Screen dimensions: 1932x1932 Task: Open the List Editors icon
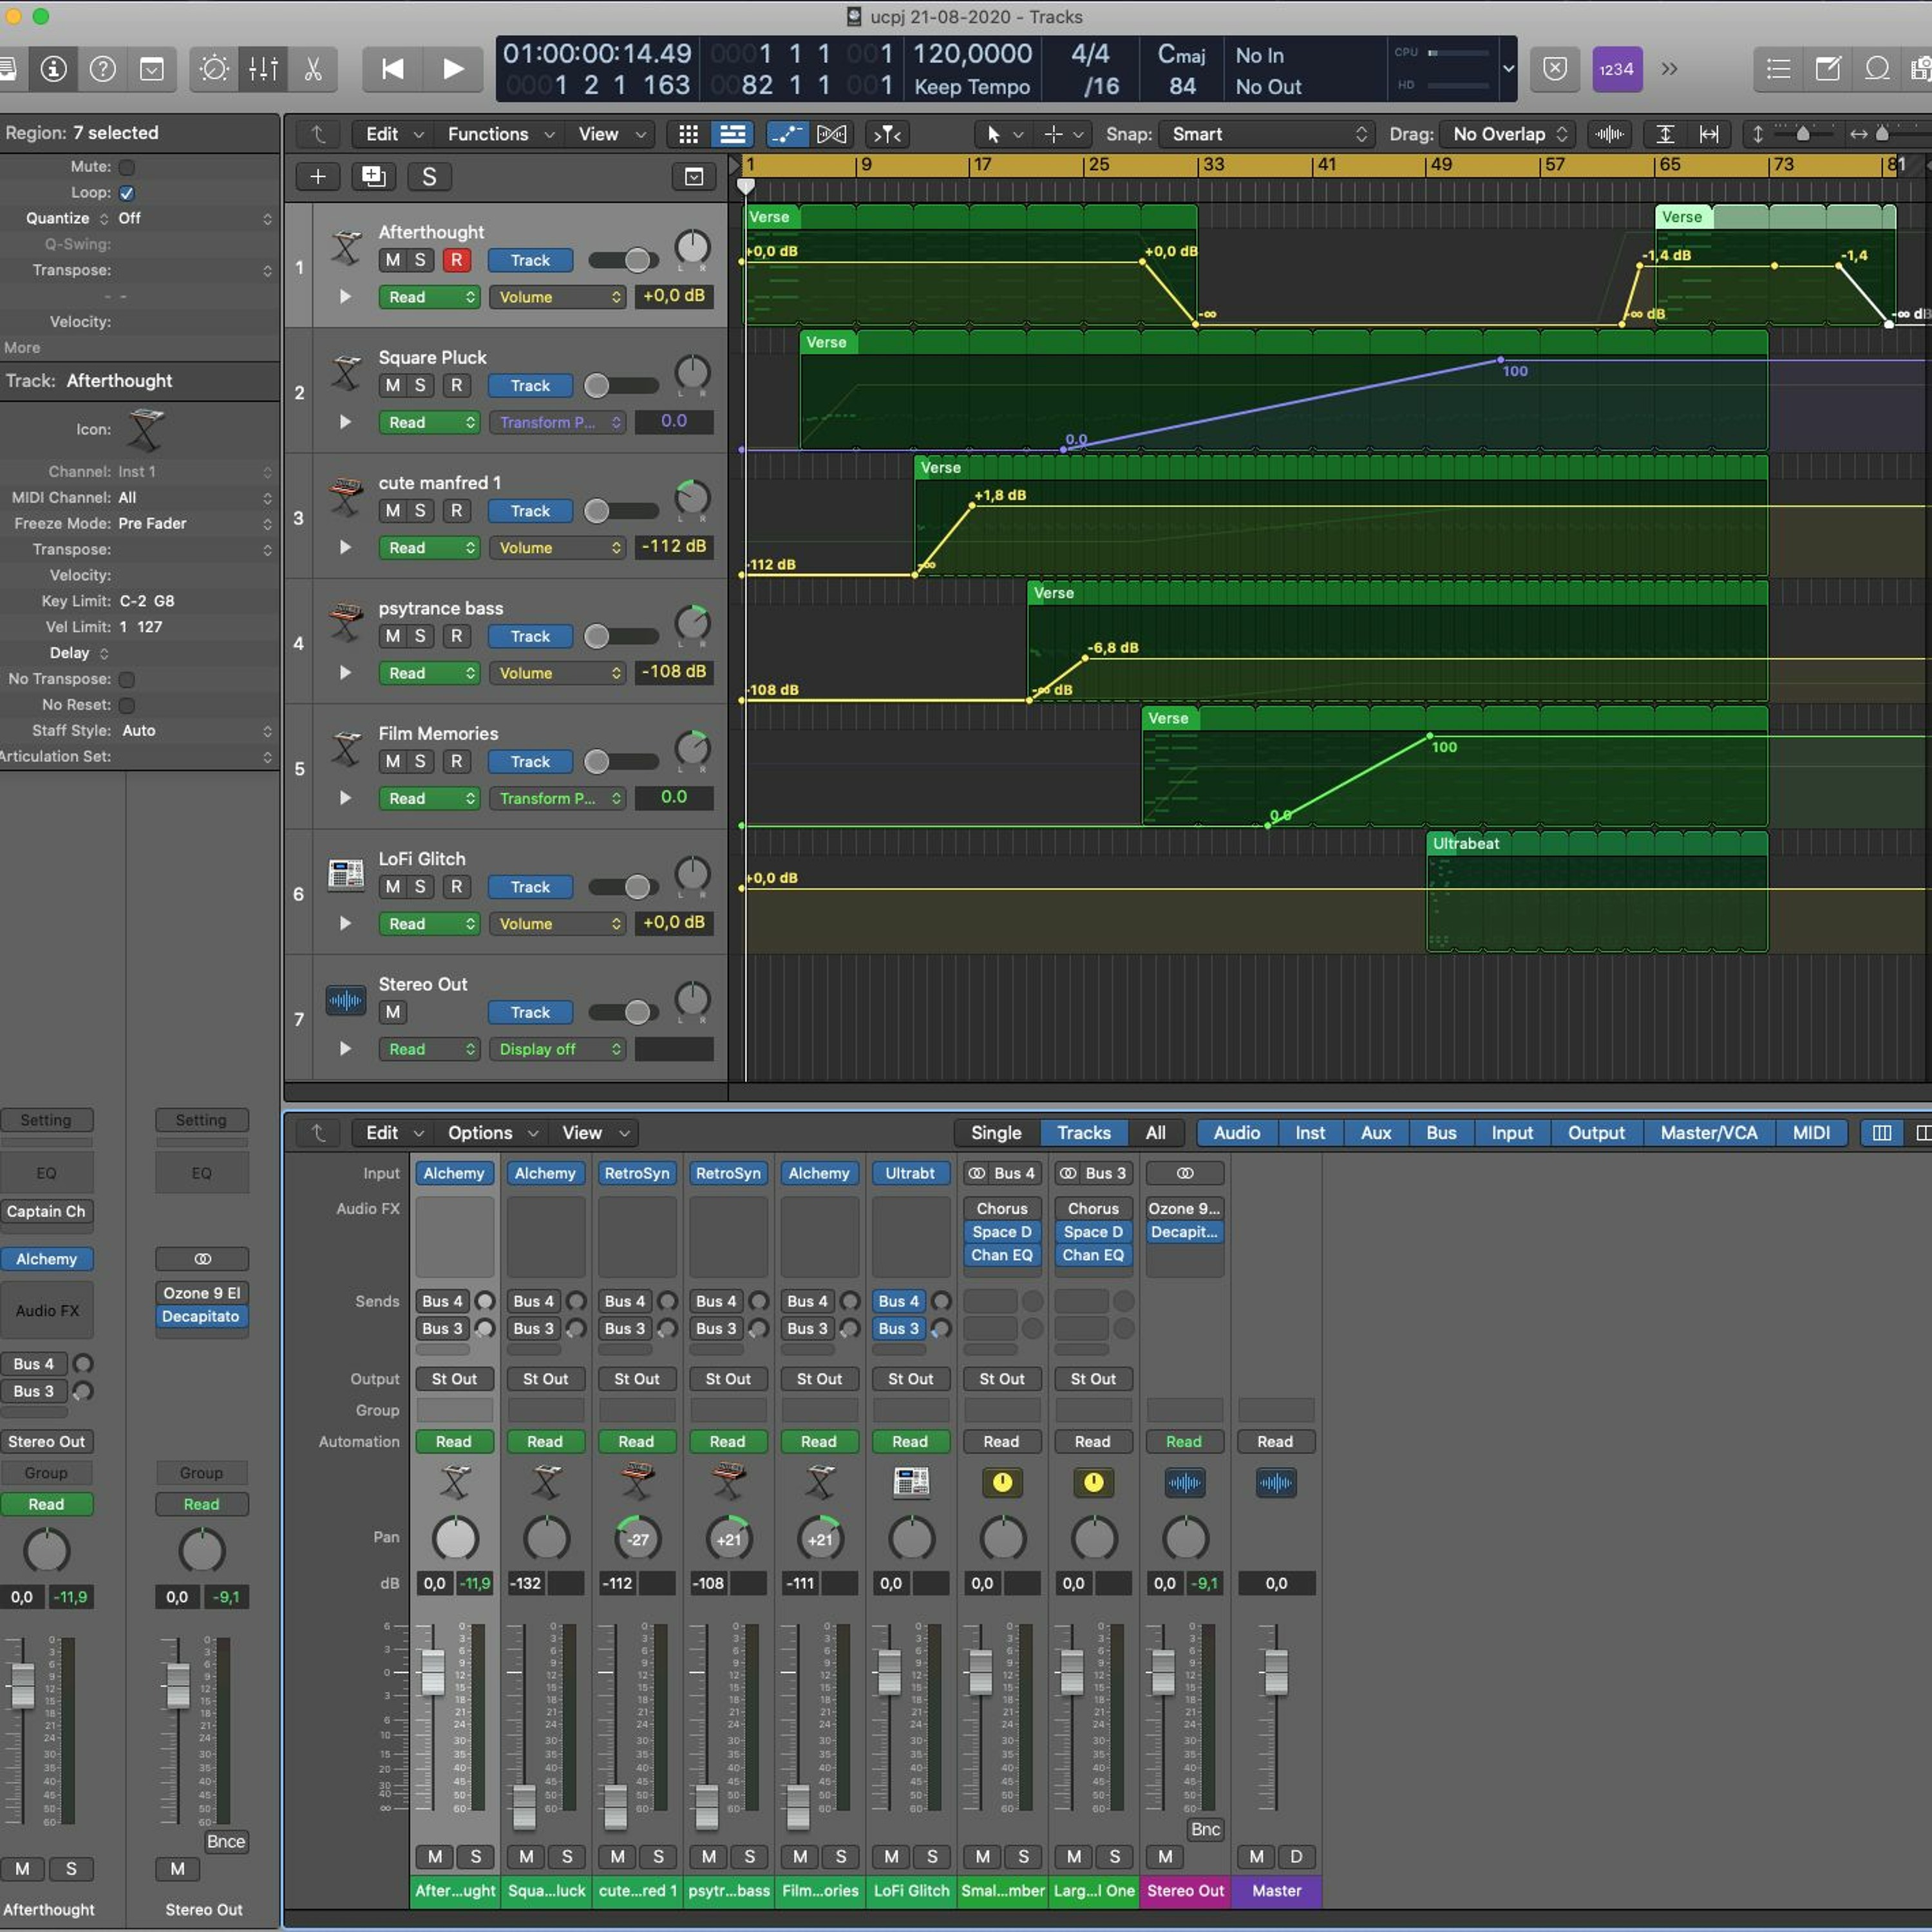[x=1778, y=69]
